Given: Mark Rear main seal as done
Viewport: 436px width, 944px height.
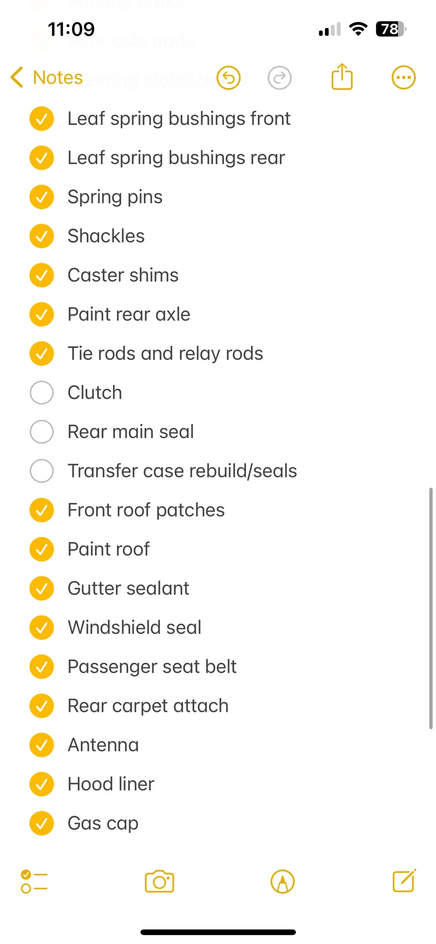Looking at the screenshot, I should pyautogui.click(x=42, y=432).
